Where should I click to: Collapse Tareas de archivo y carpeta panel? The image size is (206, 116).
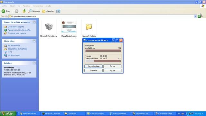[34, 22]
